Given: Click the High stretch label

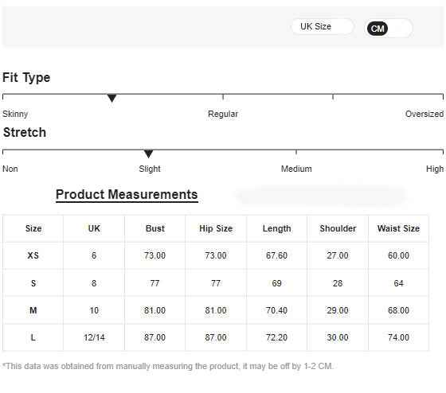Looking at the screenshot, I should click(x=435, y=169).
